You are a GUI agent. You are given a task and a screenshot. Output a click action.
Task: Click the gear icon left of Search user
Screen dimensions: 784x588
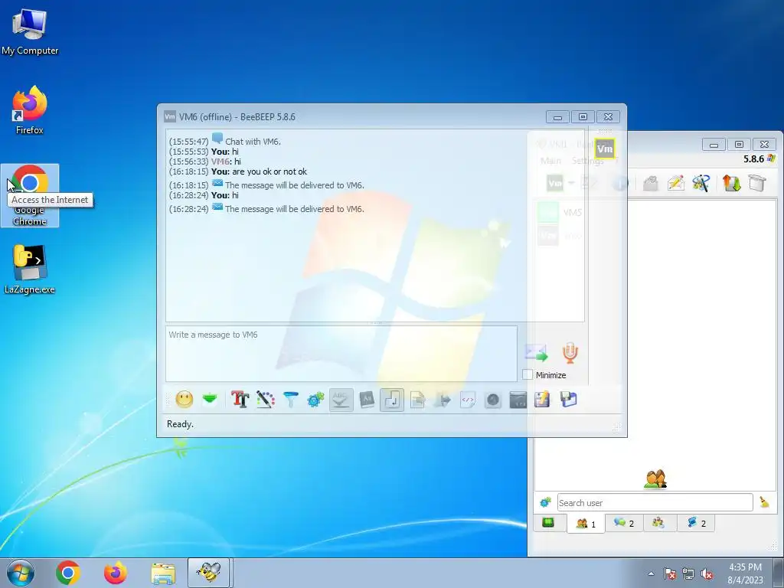[x=545, y=502]
